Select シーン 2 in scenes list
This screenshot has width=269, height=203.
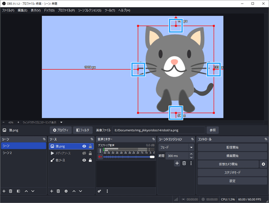[24, 153]
